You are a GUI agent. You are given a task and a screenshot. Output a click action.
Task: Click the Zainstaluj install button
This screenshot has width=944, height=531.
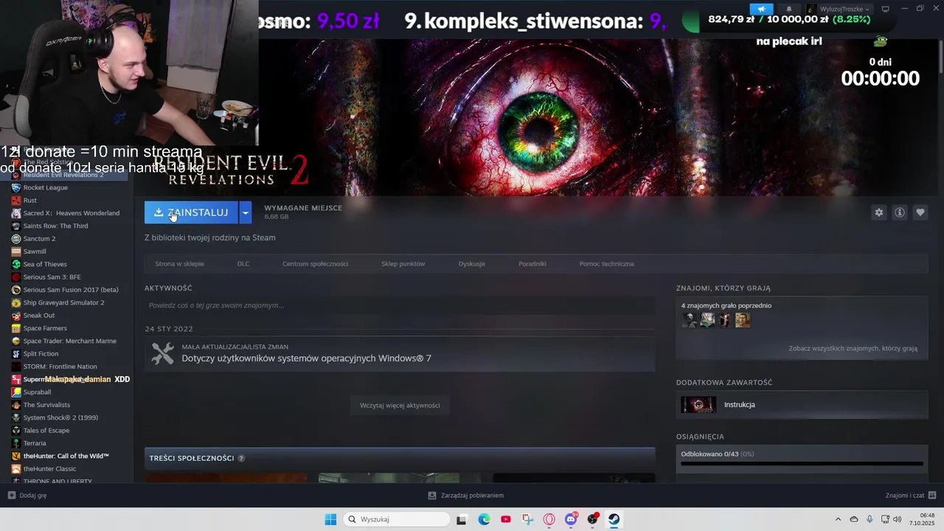pos(191,212)
